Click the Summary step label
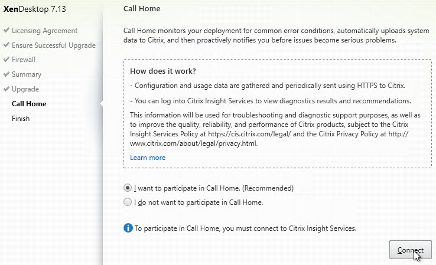The width and height of the screenshot is (436, 265). coord(27,74)
